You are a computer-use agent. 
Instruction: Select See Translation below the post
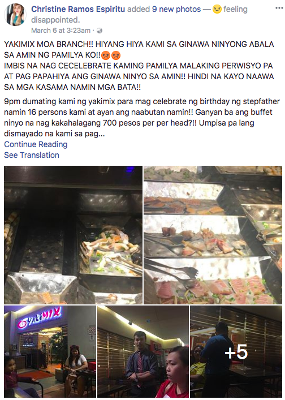point(32,155)
